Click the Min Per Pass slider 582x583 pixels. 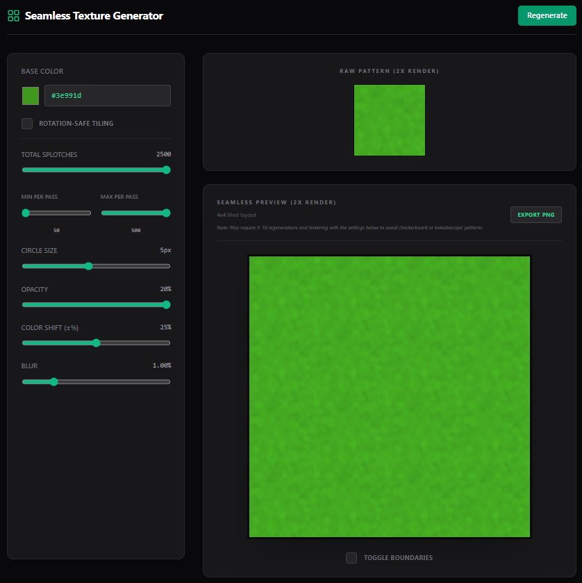56,213
